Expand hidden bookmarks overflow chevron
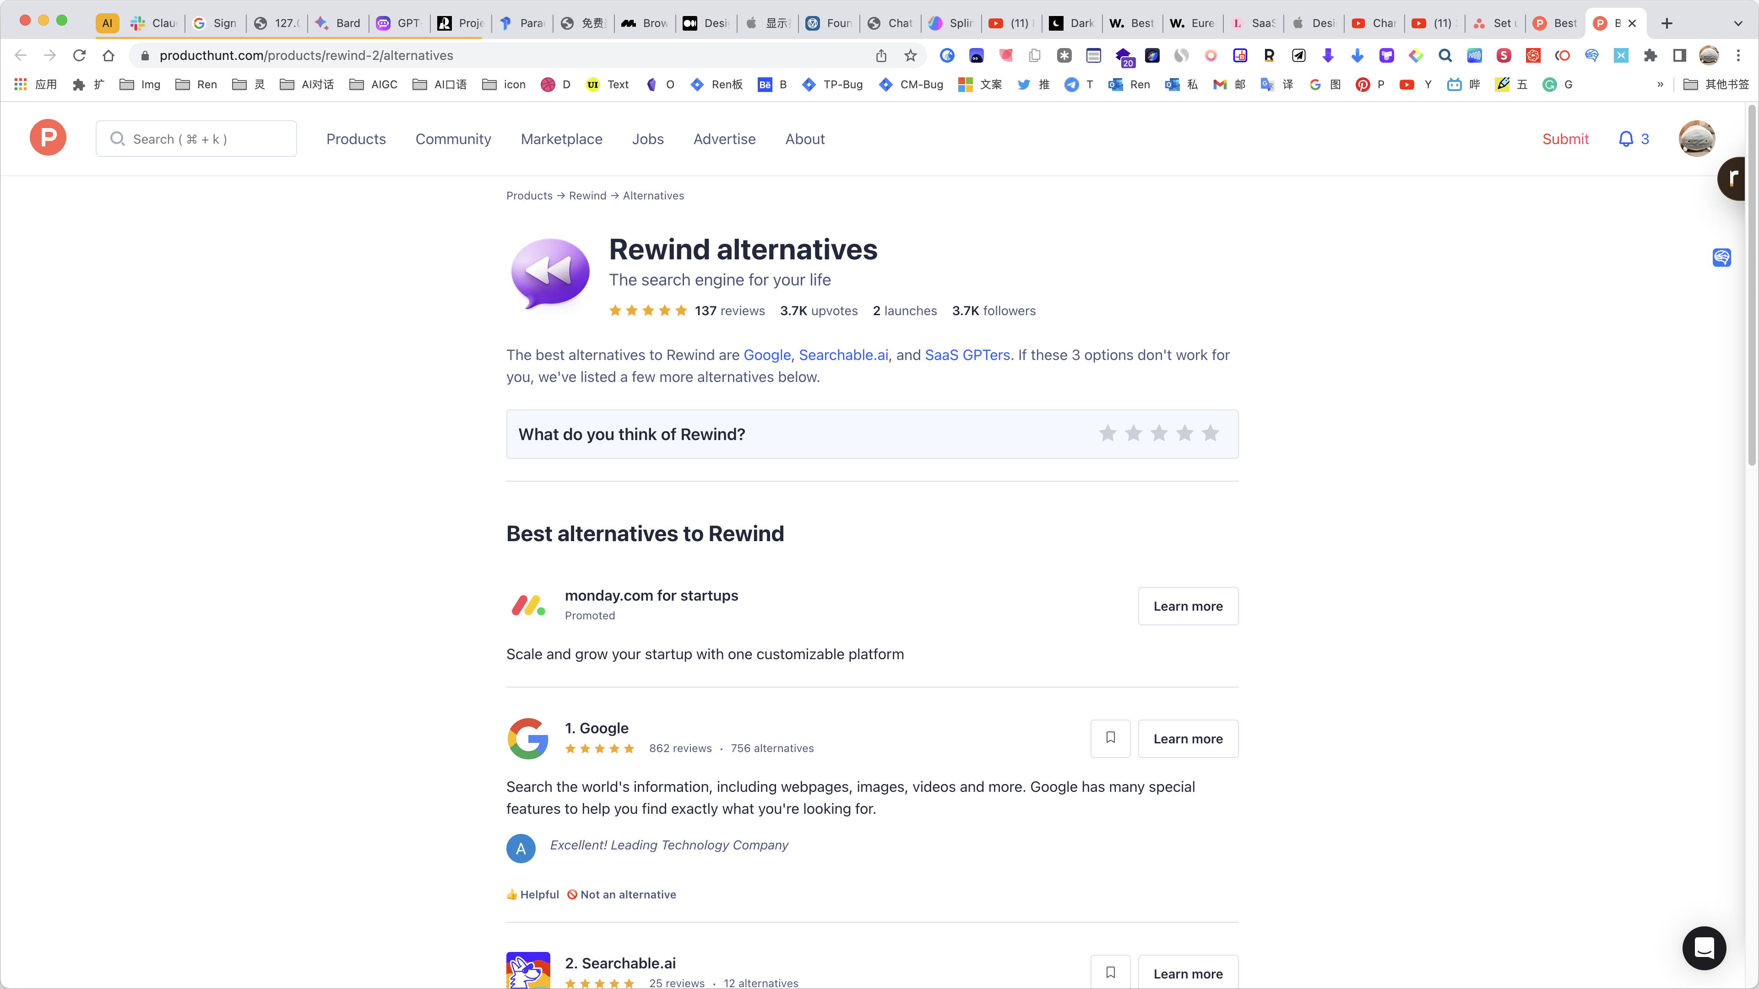Viewport: 1759px width, 989px height. pyautogui.click(x=1660, y=85)
